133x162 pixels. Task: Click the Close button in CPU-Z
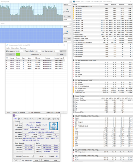point(56,160)
